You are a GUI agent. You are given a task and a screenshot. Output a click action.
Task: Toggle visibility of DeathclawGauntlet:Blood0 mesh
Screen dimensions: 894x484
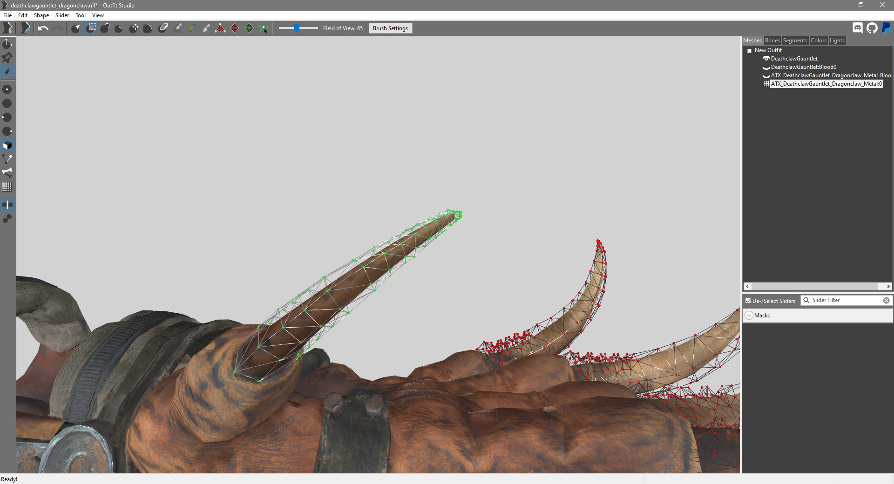pos(766,67)
